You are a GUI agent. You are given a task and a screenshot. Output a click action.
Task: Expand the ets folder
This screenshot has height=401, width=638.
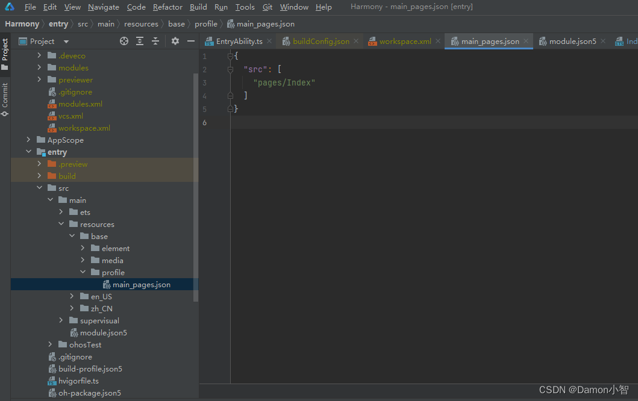point(61,212)
